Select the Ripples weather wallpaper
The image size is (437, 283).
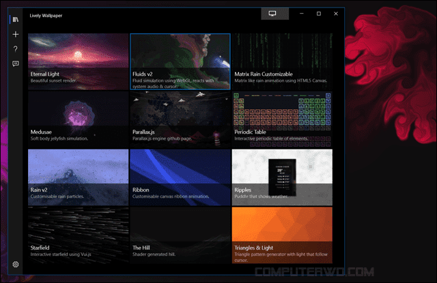(x=282, y=177)
